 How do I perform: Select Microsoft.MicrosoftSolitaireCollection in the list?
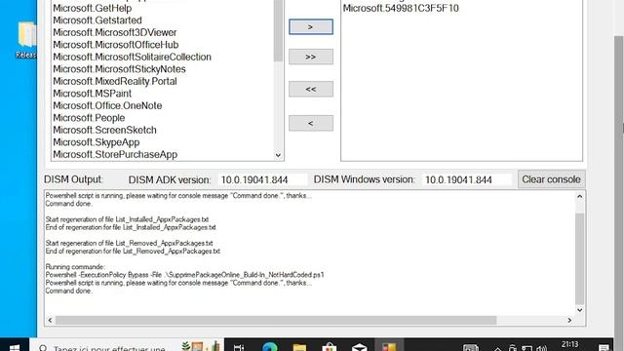click(x=133, y=57)
